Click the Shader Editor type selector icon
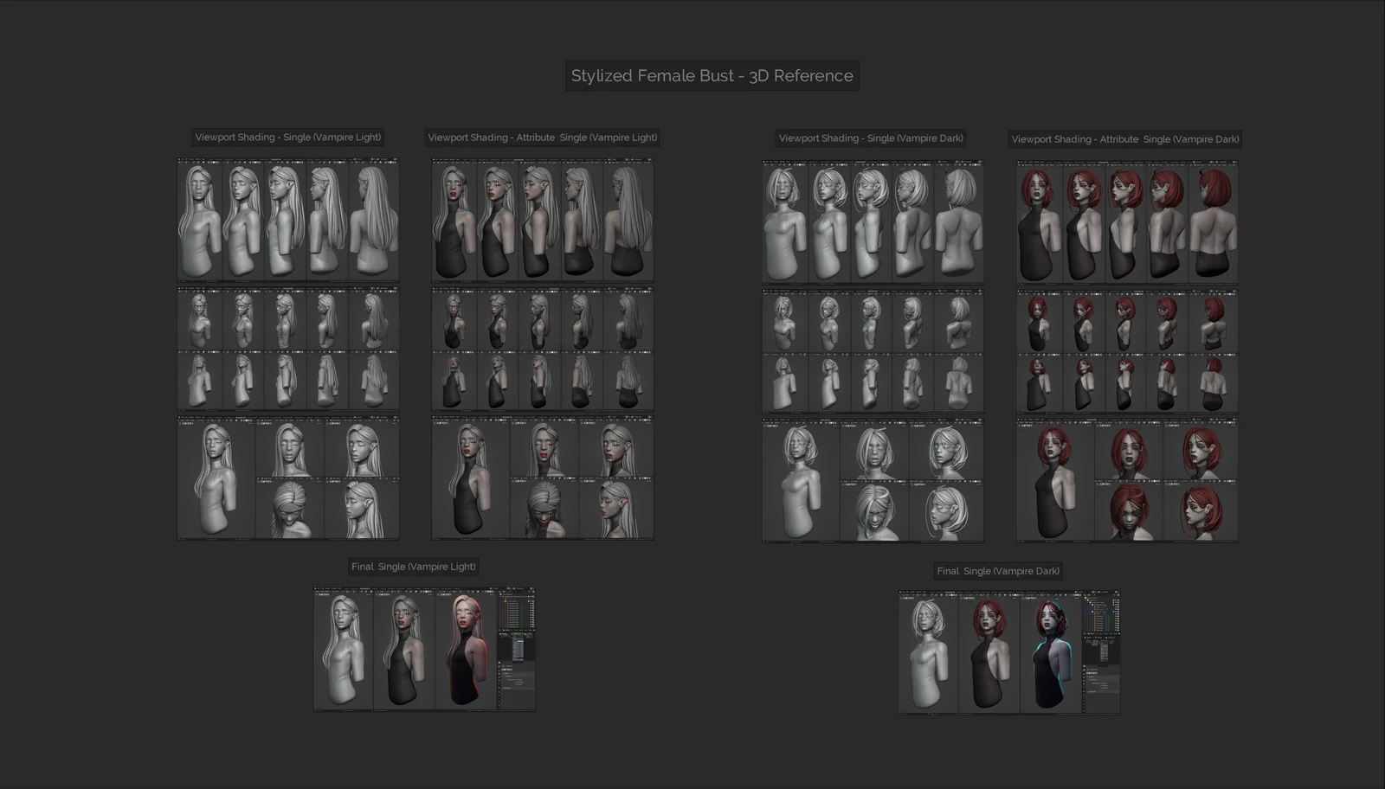The width and height of the screenshot is (1385, 789). click(499, 629)
